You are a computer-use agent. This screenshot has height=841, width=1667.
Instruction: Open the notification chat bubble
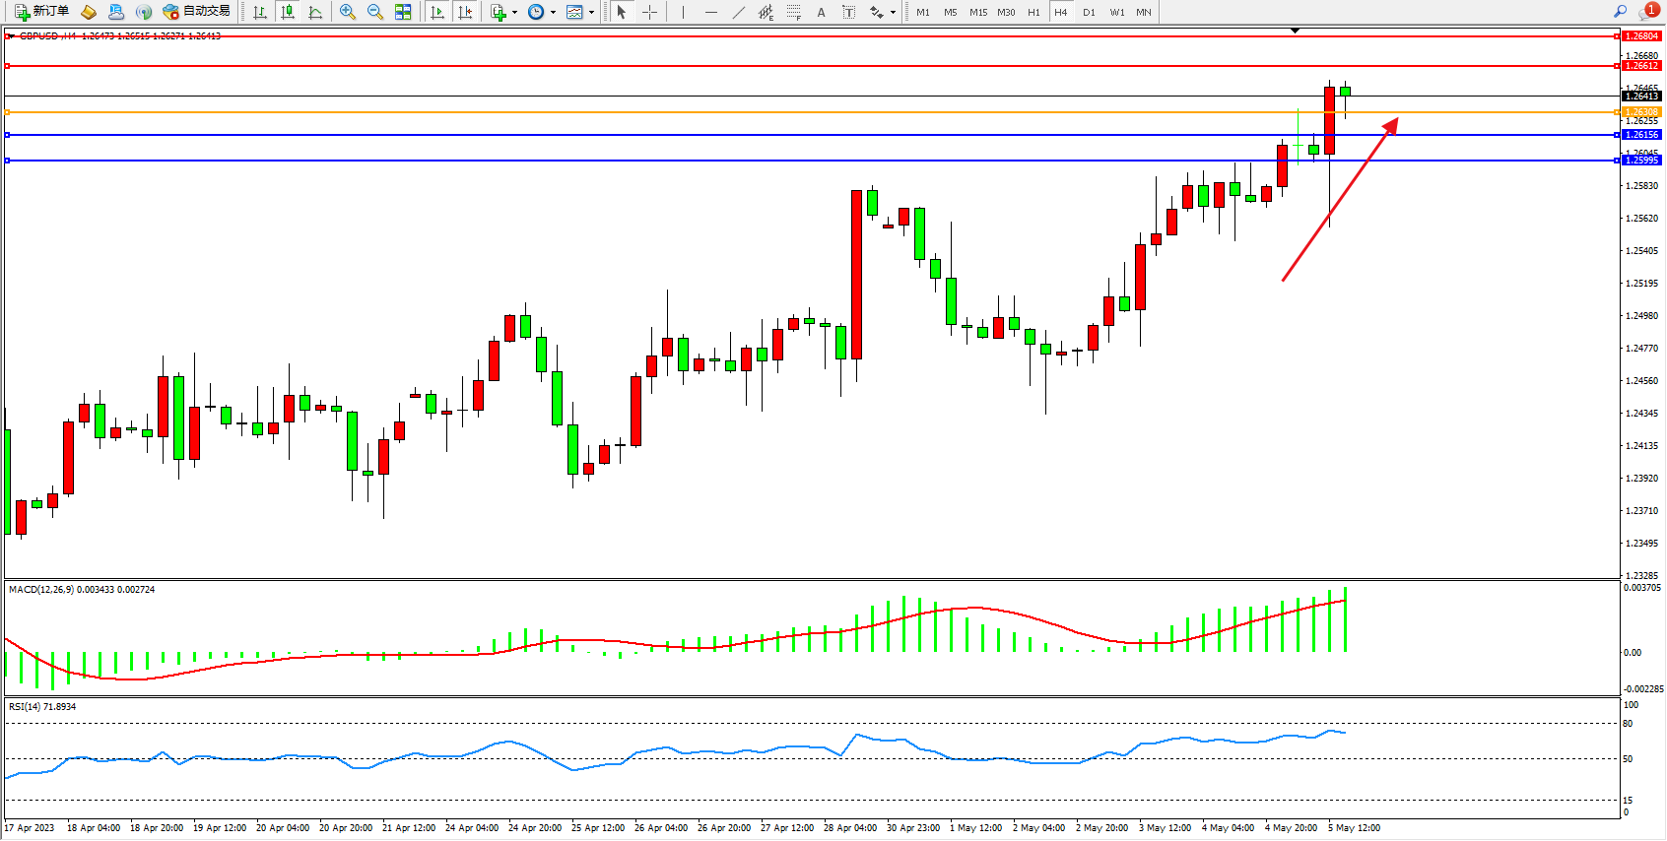(x=1648, y=12)
